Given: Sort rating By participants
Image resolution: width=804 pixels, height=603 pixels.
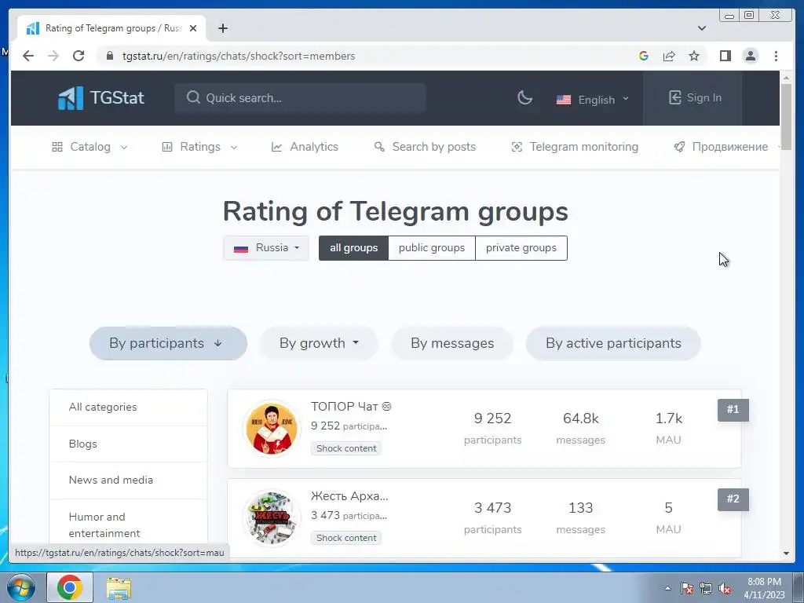Looking at the screenshot, I should [168, 343].
